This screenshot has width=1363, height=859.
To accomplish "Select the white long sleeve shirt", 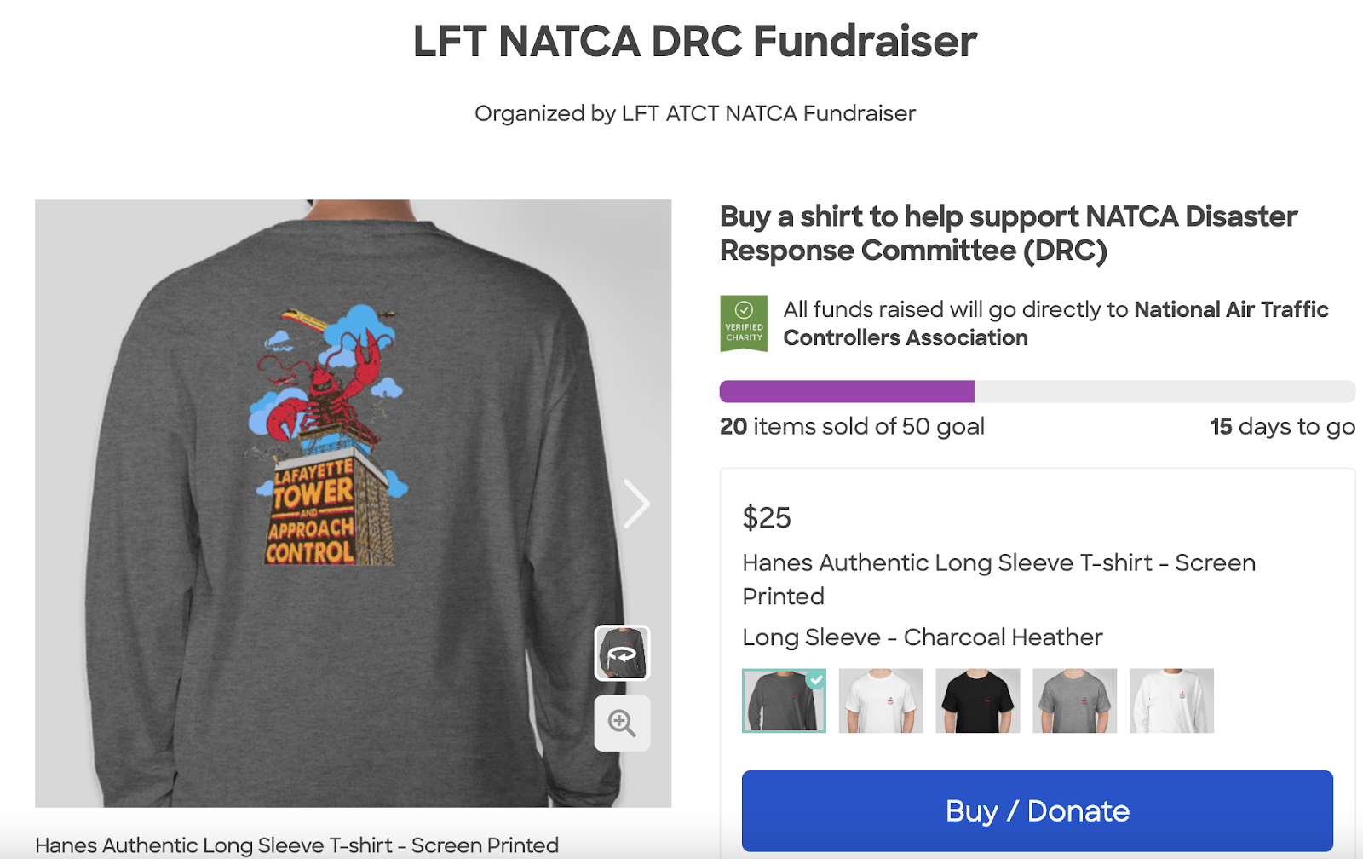I will point(1171,700).
